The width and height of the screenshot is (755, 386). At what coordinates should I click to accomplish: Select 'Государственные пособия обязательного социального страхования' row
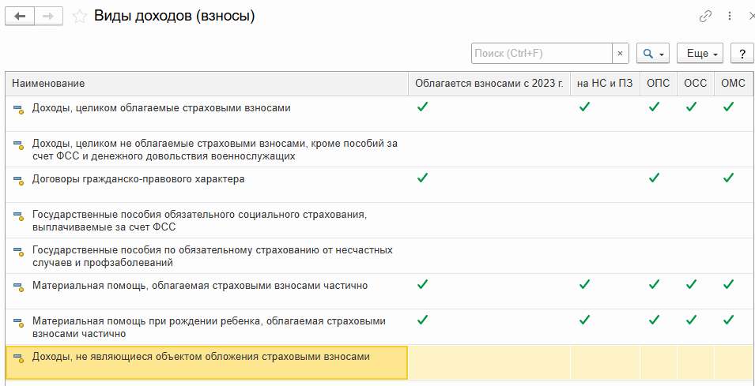coord(379,220)
